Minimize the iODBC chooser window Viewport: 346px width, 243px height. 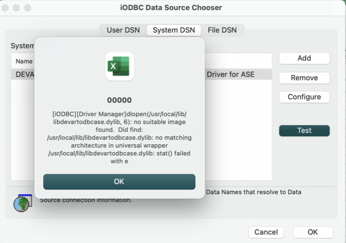[16, 8]
